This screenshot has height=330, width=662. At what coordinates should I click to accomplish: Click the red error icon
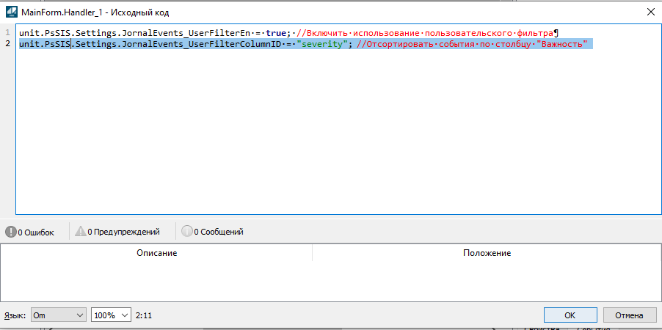pyautogui.click(x=11, y=232)
